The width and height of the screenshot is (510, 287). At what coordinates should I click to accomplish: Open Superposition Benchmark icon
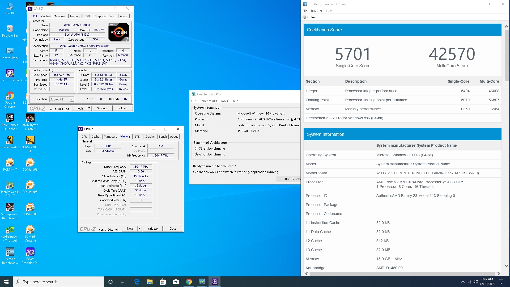point(10,211)
